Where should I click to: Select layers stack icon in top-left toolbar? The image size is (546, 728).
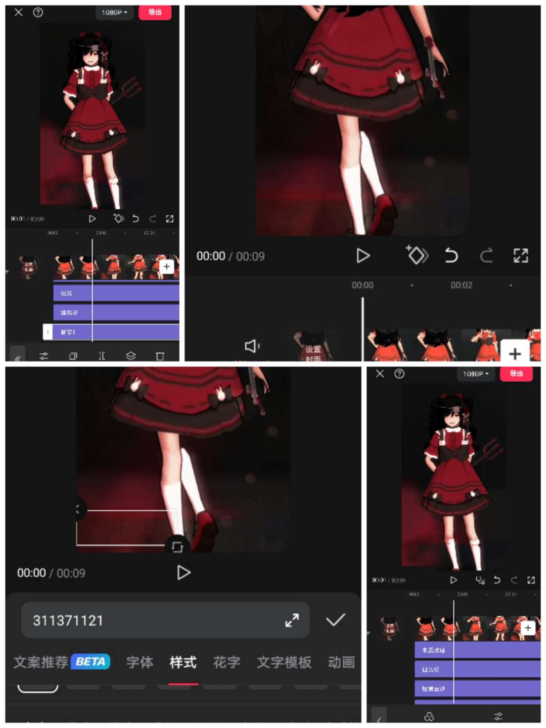pyautogui.click(x=131, y=356)
